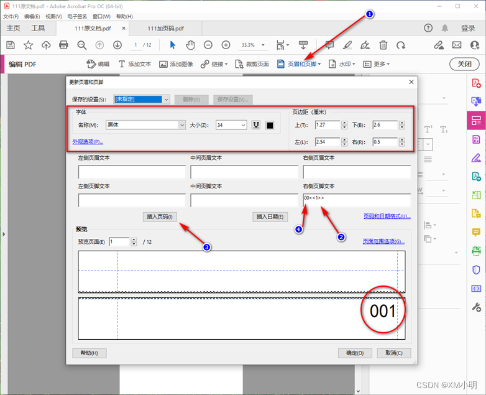Screen dimensions: 486x395
Task: Click Insert Page Number button
Action: [x=160, y=216]
